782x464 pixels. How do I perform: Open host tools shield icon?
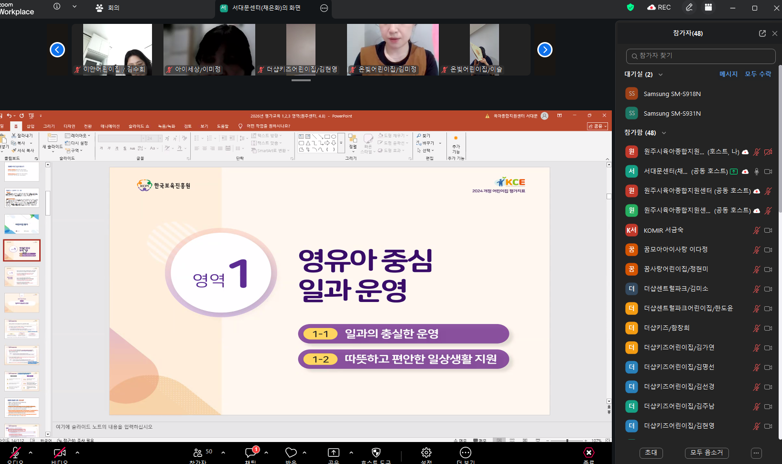(376, 453)
